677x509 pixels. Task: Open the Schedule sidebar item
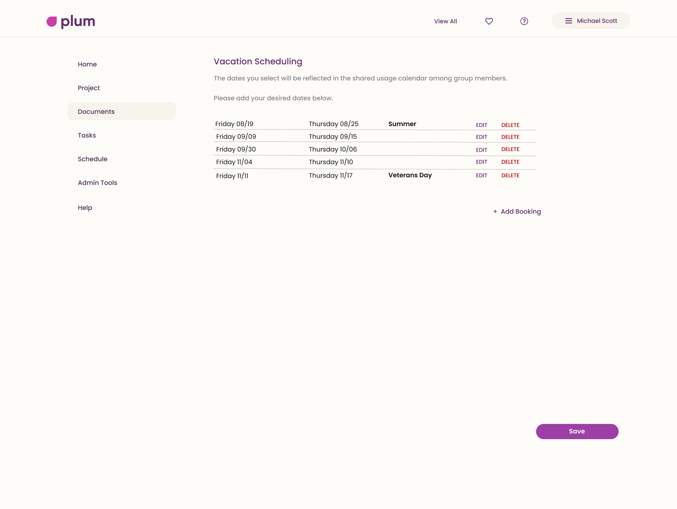92,159
